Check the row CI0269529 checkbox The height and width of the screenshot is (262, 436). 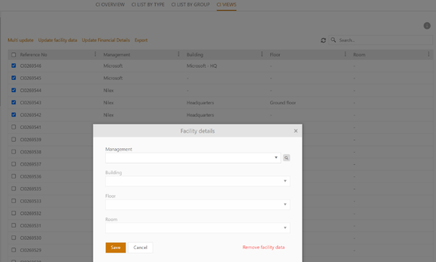point(14,250)
